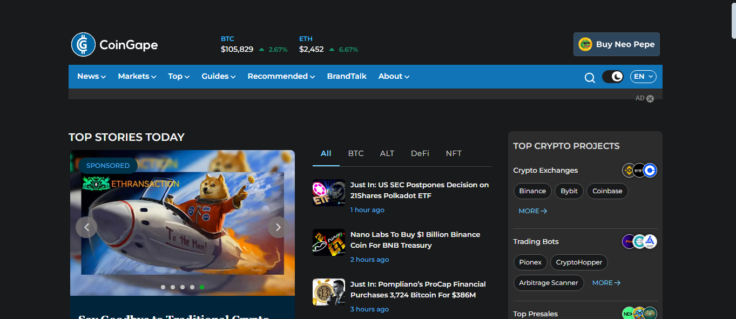
Task: Select the BTC stories tab
Action: click(x=356, y=154)
